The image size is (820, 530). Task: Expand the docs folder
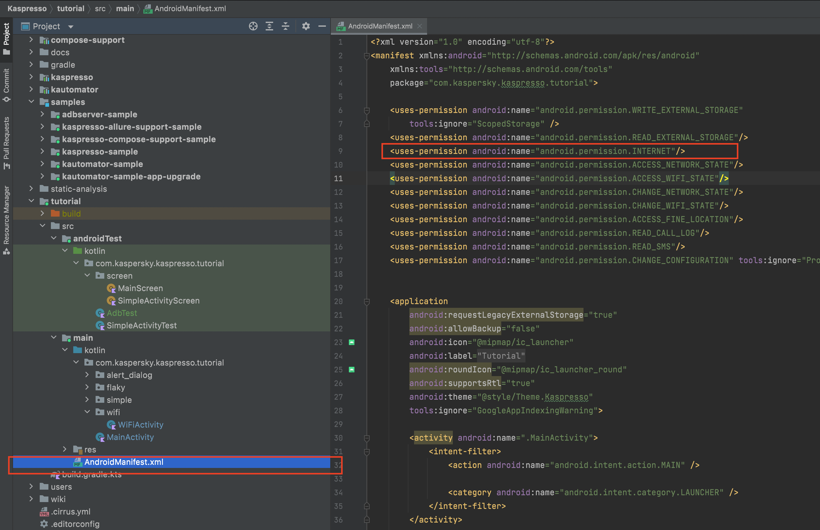click(31, 52)
